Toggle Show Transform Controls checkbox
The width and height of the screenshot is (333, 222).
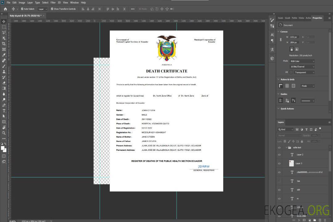click(52, 9)
